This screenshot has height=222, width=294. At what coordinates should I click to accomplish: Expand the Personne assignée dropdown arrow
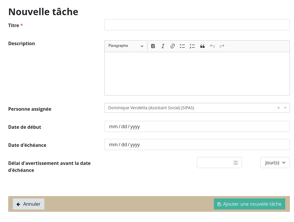point(285,108)
